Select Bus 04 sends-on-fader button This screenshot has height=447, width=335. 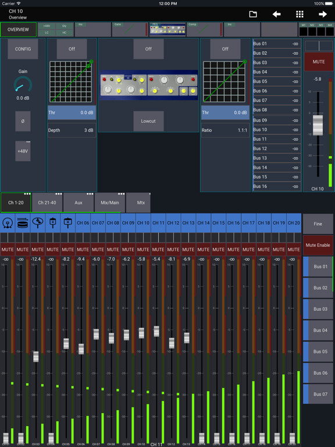[318, 331]
